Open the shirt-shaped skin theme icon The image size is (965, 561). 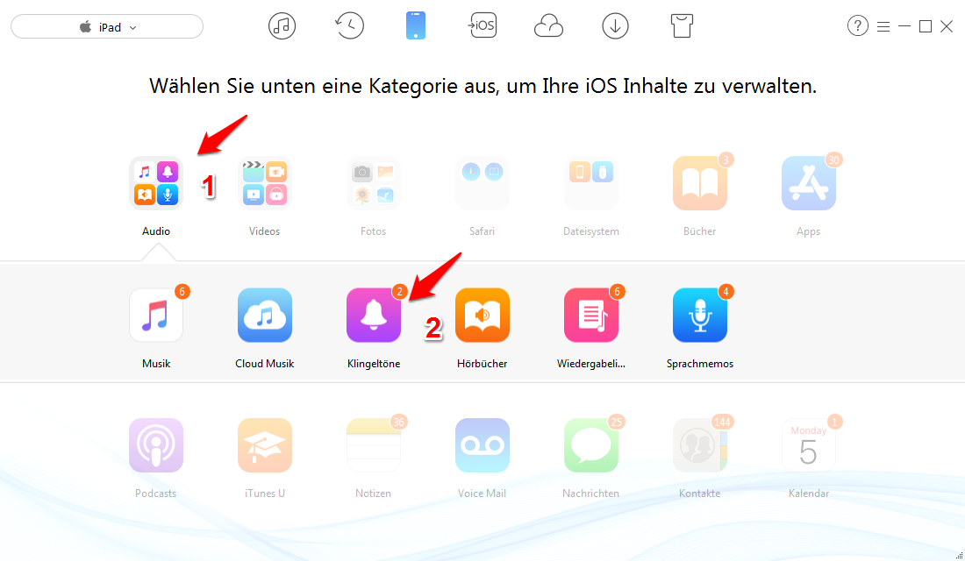[682, 26]
